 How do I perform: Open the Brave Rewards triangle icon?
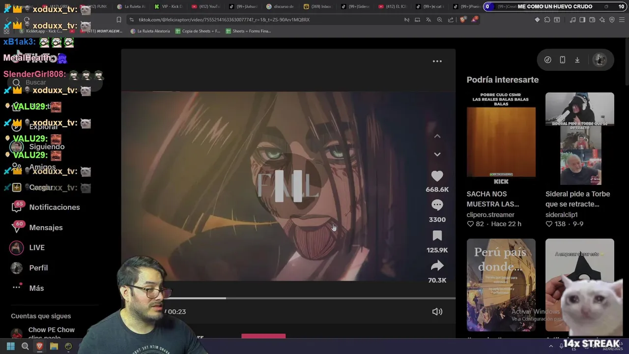pyautogui.click(x=474, y=20)
